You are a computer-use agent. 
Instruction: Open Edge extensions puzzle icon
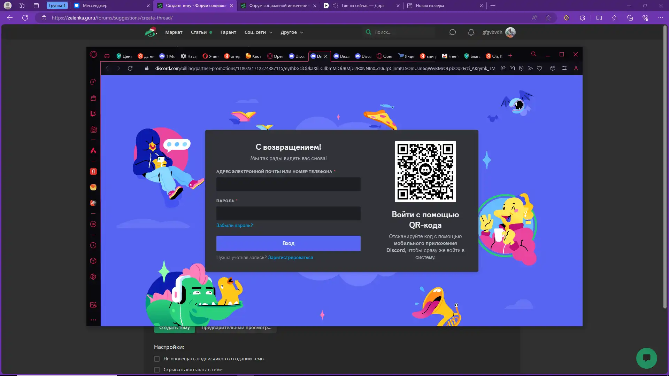pyautogui.click(x=582, y=18)
